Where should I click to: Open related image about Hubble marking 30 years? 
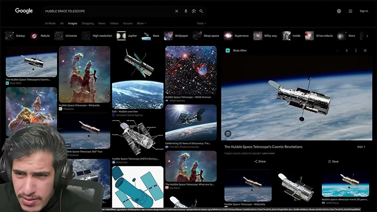[x=345, y=183]
